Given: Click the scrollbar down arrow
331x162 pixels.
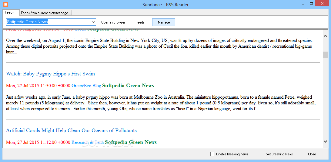Looking at the screenshot, I should click(325, 141).
